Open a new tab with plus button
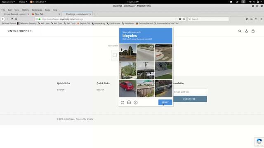The height and width of the screenshot is (148, 264). [x=95, y=14]
